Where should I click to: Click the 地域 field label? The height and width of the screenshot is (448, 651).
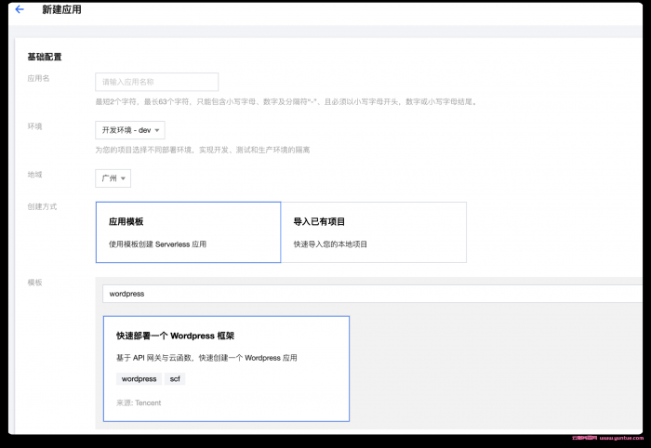click(34, 174)
